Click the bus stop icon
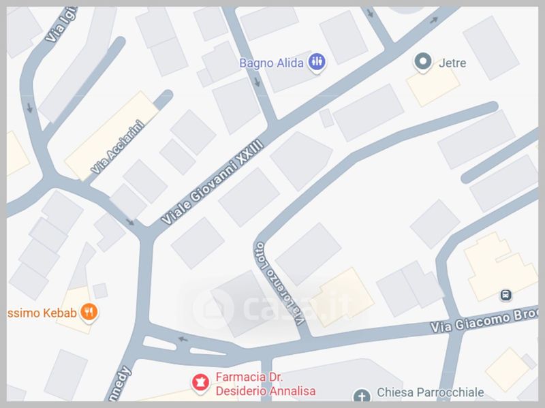Image resolution: width=545 pixels, height=408 pixels. click(505, 295)
